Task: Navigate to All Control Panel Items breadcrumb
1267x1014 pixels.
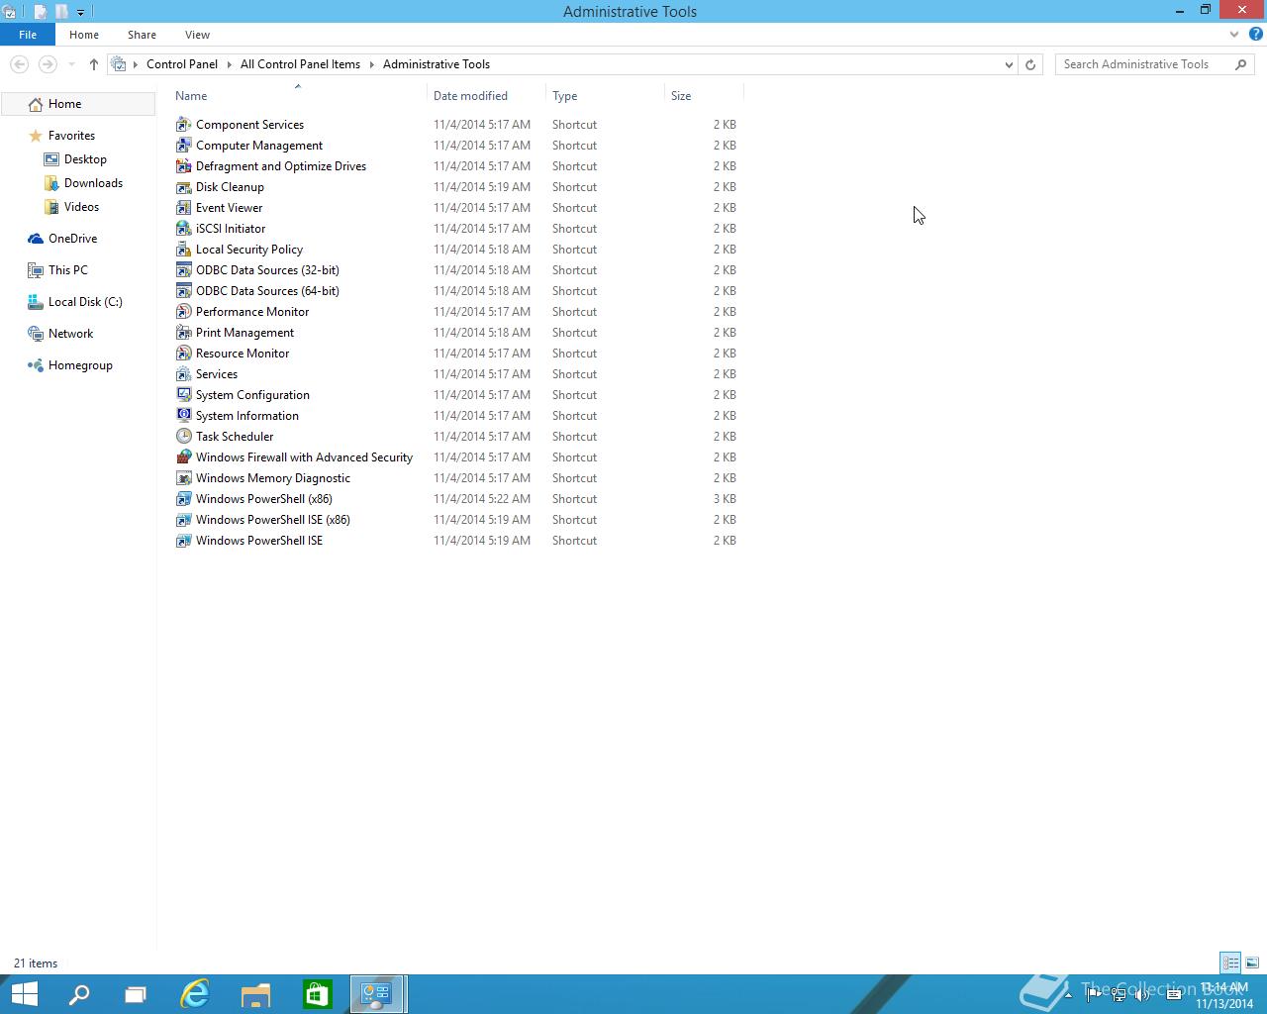Action: [x=300, y=64]
